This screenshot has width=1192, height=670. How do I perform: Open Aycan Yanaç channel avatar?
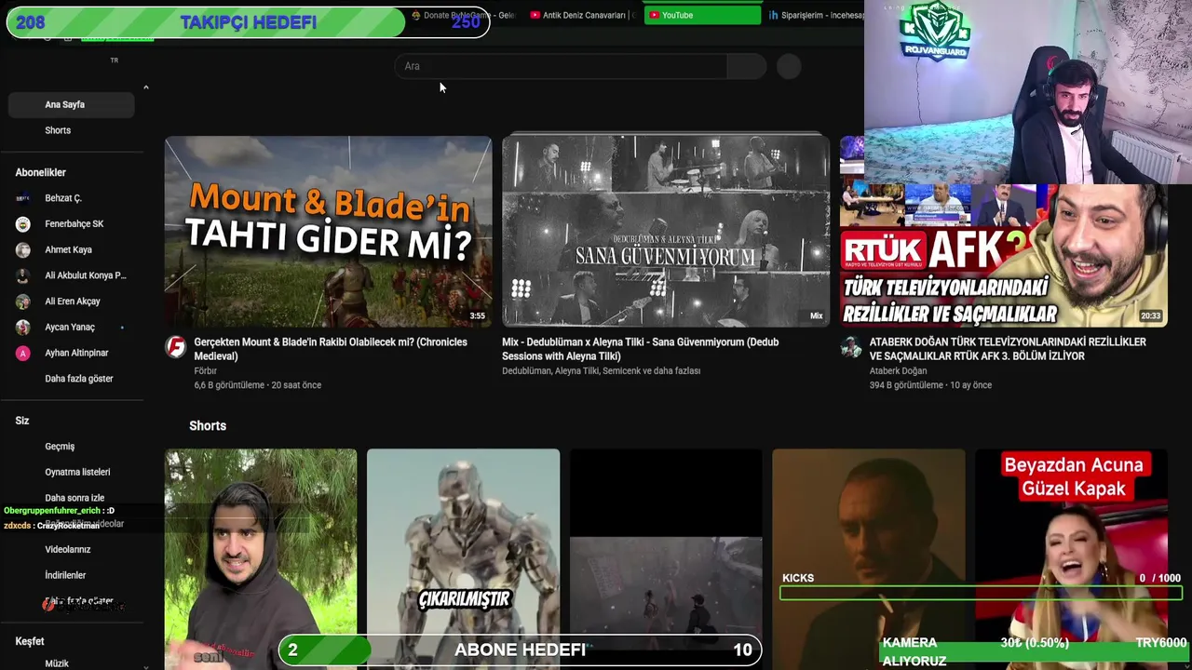(x=23, y=328)
